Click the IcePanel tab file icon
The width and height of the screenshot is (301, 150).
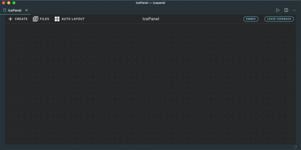pyautogui.click(x=5, y=10)
